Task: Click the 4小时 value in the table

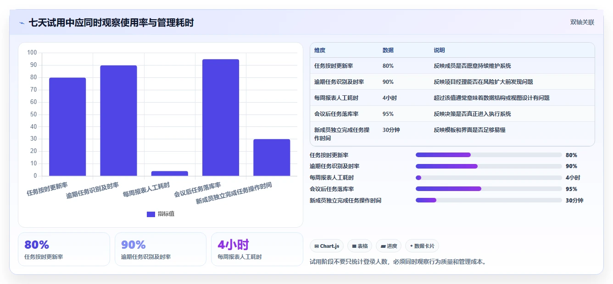Action: tap(390, 98)
